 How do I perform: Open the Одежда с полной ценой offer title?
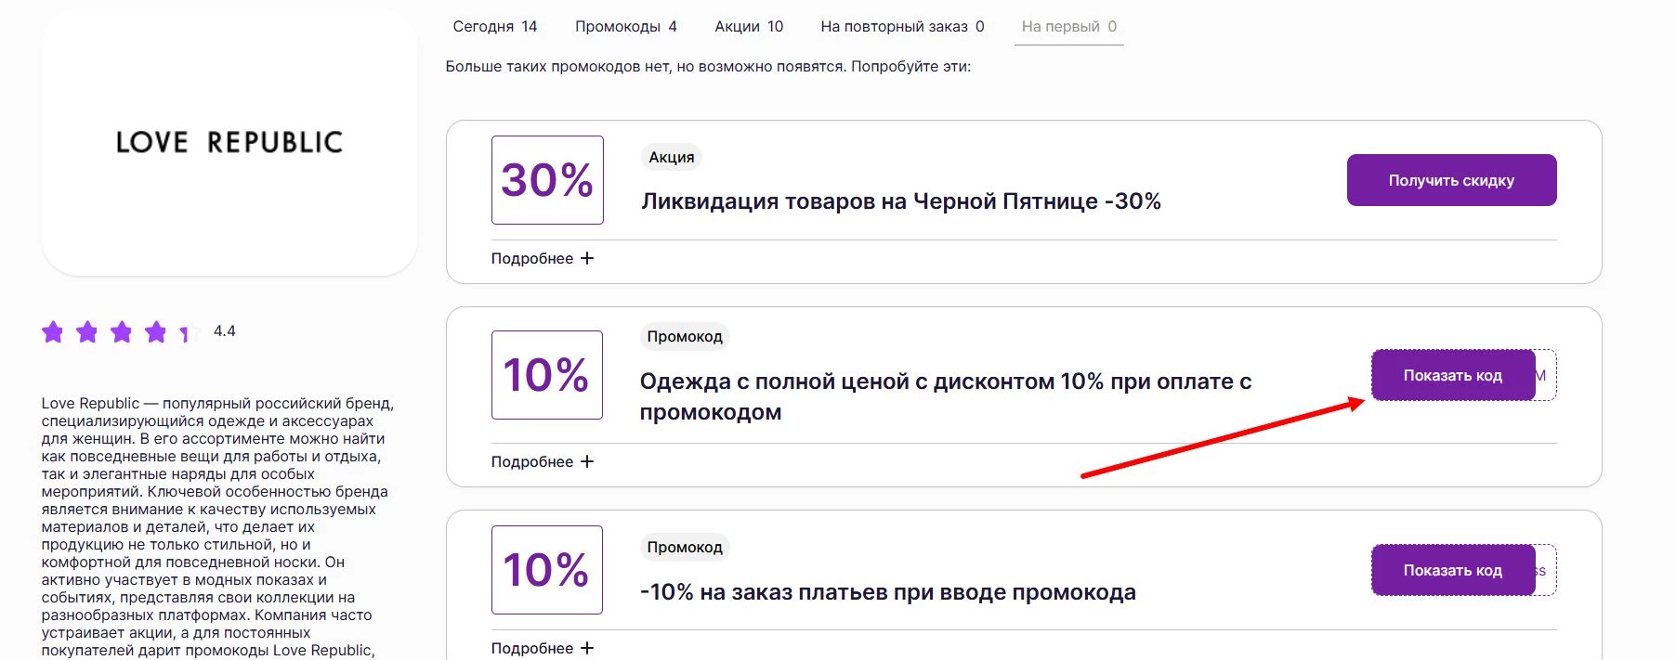[946, 396]
